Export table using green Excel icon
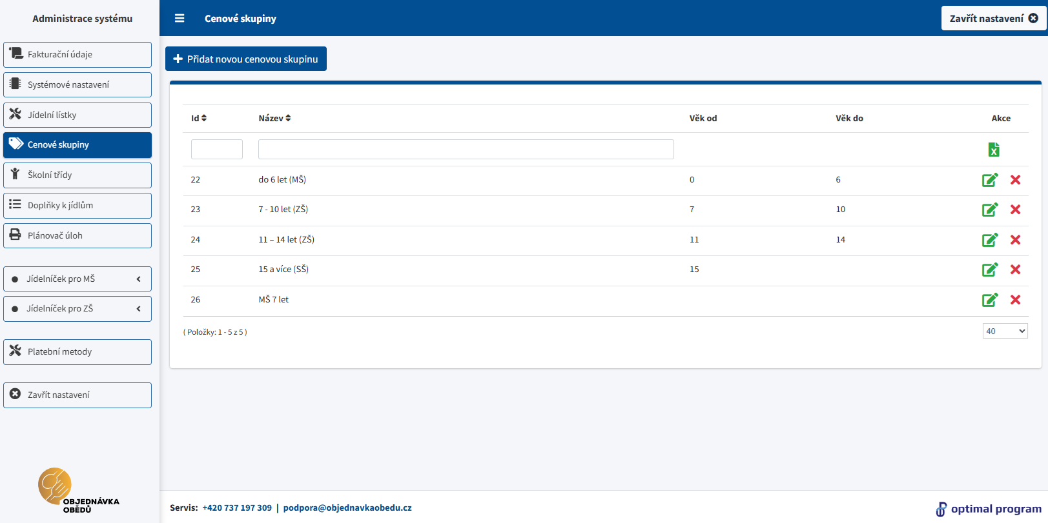1048x523 pixels. (x=994, y=150)
